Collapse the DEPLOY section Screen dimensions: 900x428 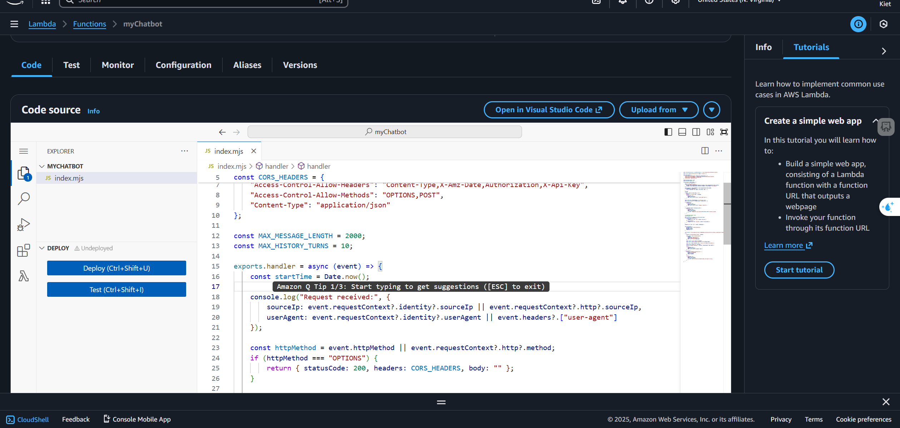coord(42,248)
